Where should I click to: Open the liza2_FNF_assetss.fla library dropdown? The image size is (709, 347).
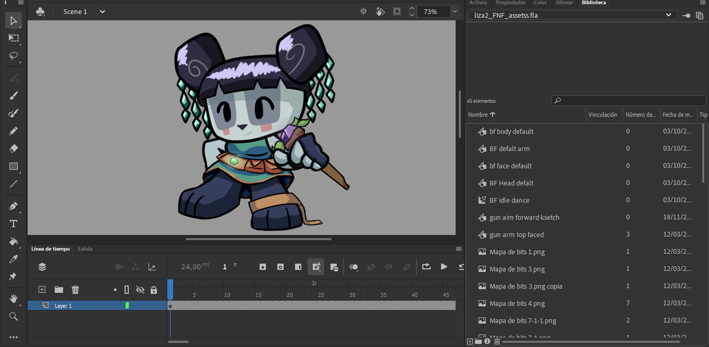(x=668, y=15)
